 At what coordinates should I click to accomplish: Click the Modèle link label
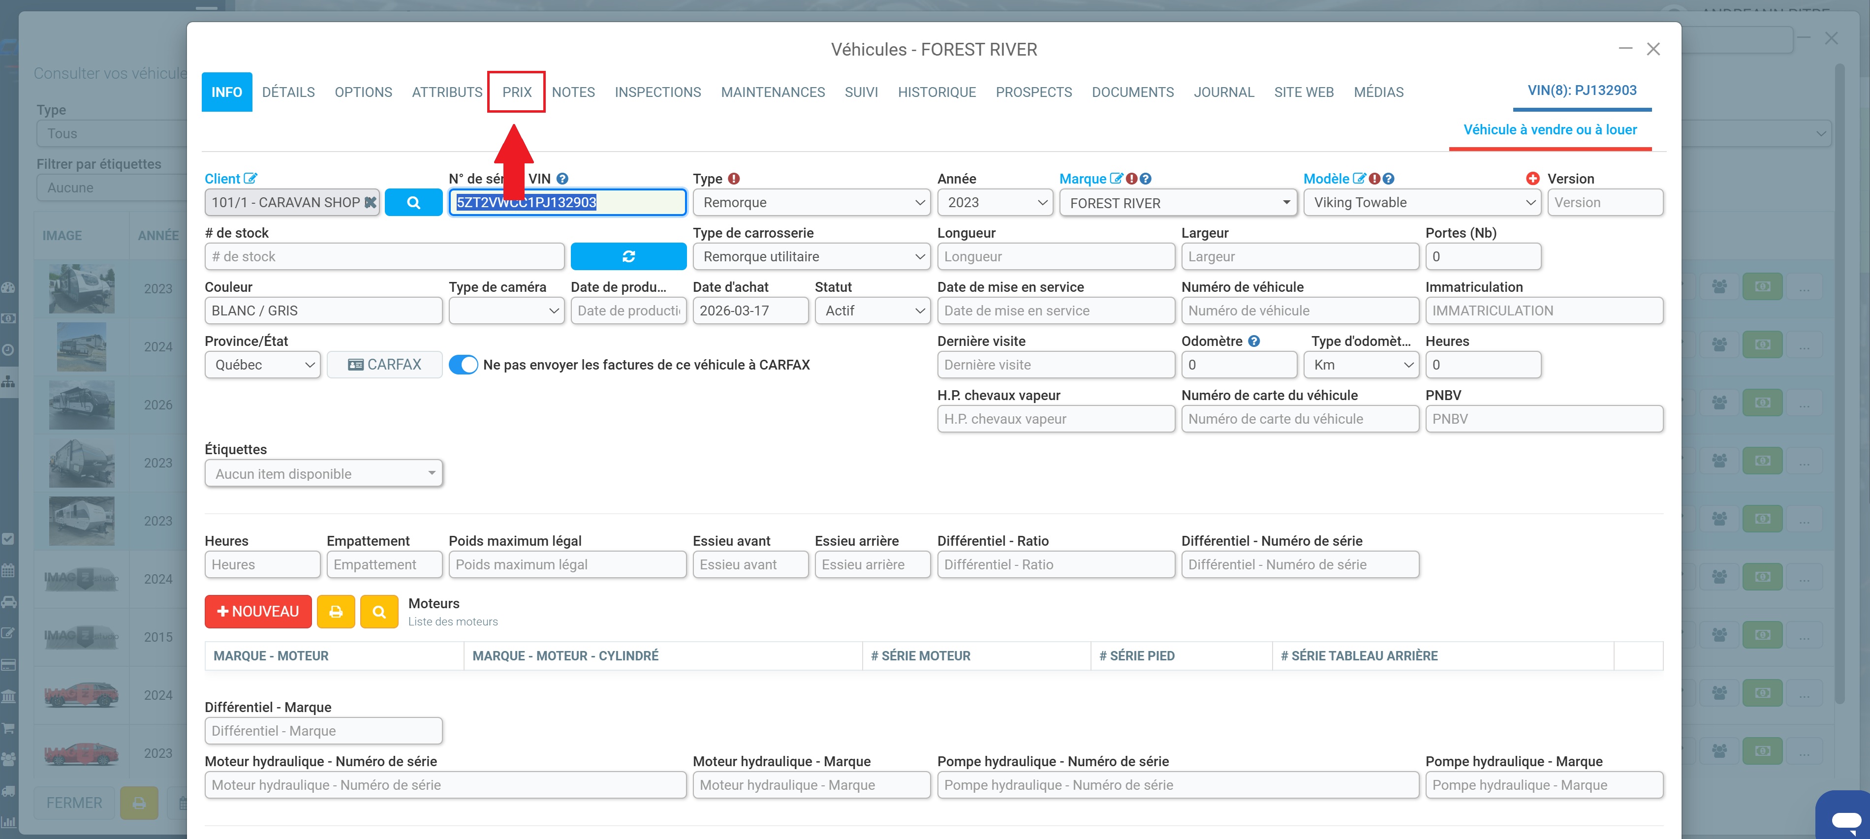[1326, 179]
